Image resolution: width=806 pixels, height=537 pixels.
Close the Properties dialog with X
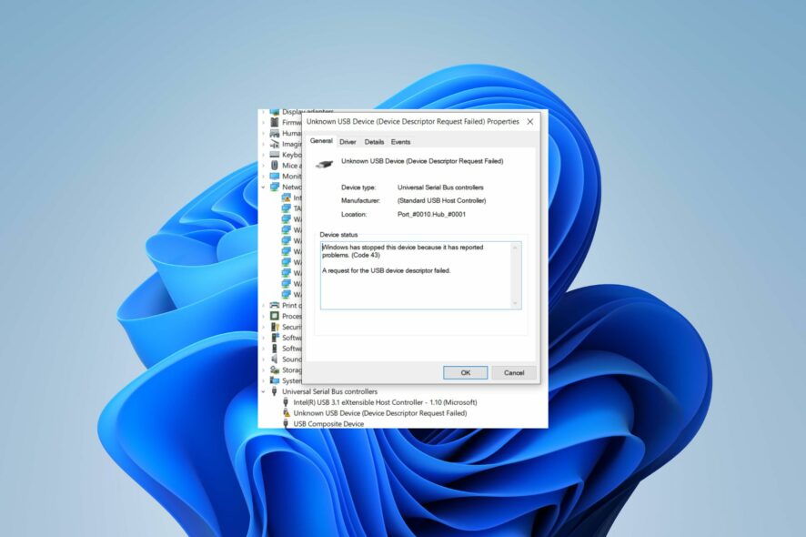(x=530, y=122)
